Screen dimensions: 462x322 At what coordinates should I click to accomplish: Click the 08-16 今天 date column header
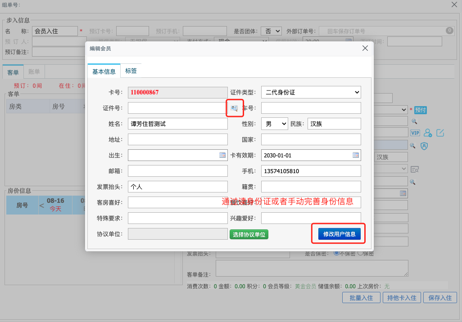coord(55,205)
